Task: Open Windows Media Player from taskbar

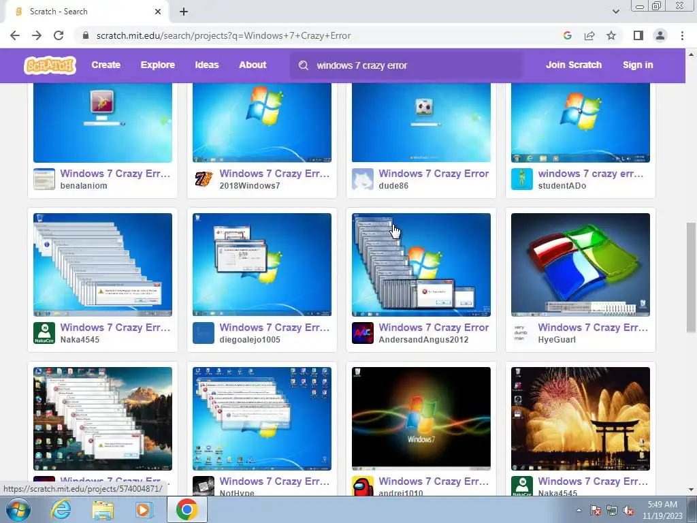Action: pos(144,509)
